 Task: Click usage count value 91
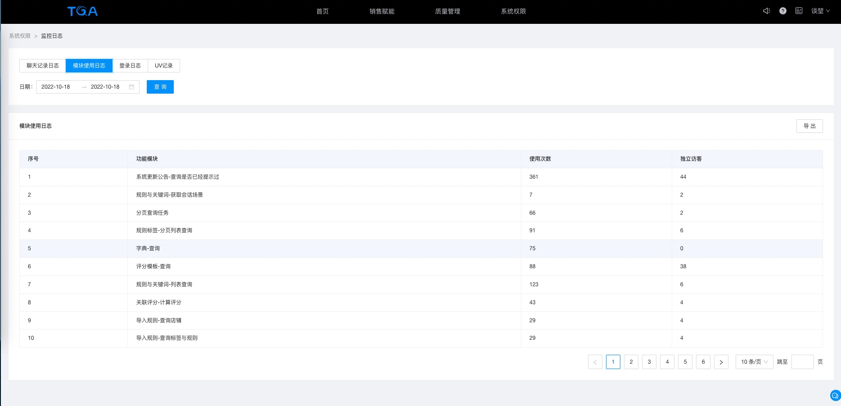coord(532,230)
